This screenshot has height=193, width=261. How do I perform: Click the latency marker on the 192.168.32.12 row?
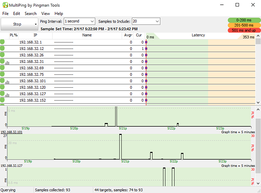click(x=146, y=49)
